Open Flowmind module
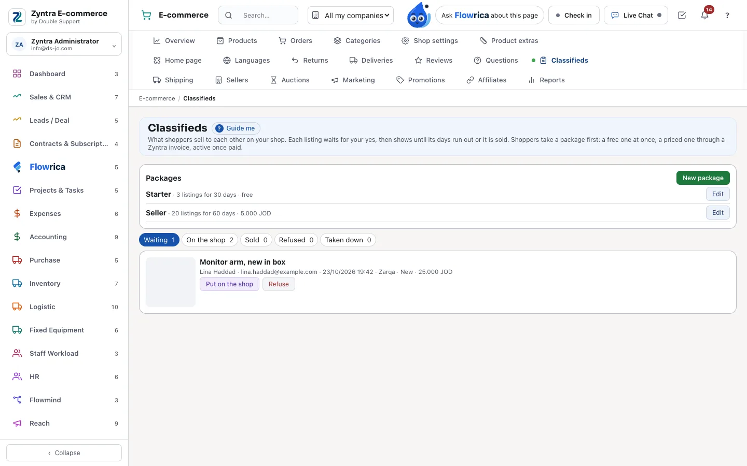 click(x=64, y=400)
